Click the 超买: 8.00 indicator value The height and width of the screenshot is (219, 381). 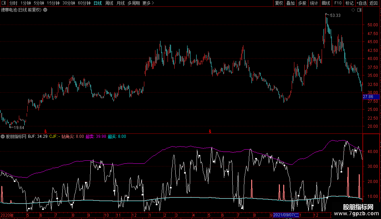(117, 136)
